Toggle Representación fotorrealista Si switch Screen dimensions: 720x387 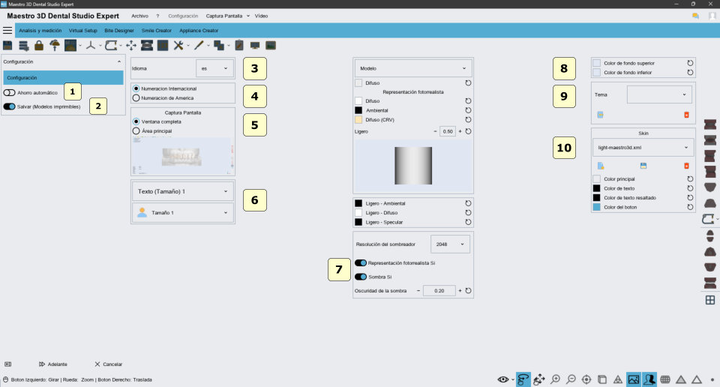coord(361,263)
